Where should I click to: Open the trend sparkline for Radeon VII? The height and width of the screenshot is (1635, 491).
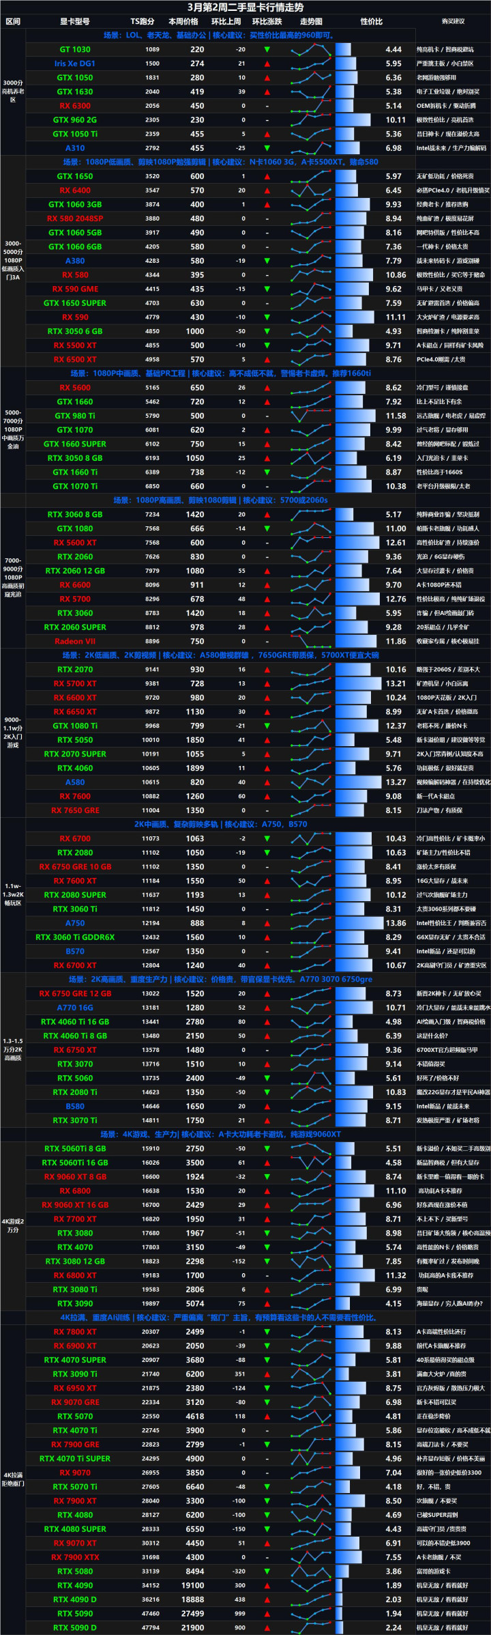(x=311, y=642)
